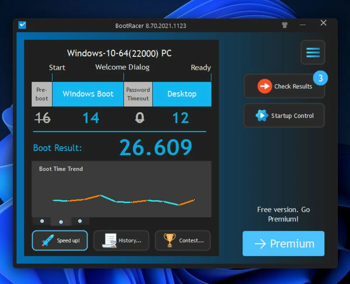Select the second chart view dot
Screen dimensions: 350x284
pyautogui.click(x=61, y=222)
